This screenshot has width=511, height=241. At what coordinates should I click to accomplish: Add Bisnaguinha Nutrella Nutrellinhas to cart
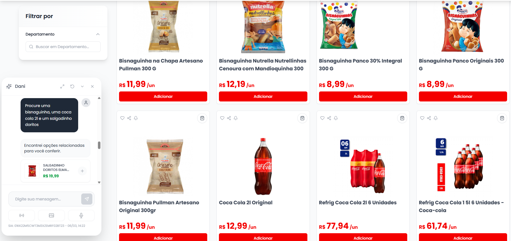[263, 96]
